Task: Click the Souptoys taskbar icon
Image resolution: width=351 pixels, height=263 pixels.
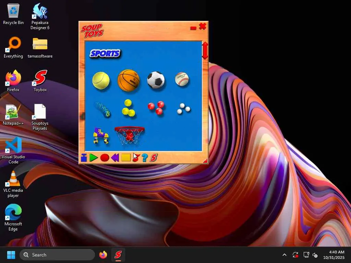Action: pyautogui.click(x=118, y=255)
